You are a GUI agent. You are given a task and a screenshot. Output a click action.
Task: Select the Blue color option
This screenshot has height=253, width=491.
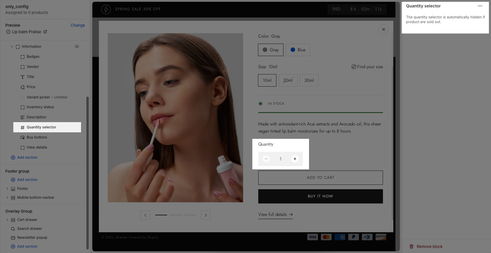(298, 50)
